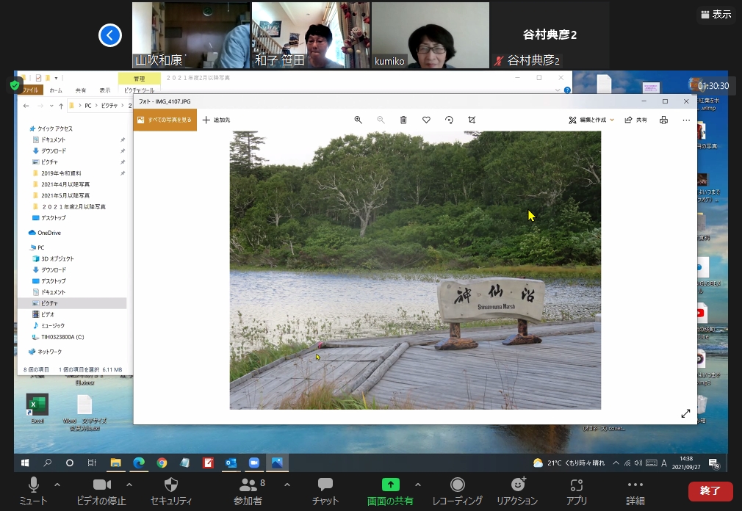The image size is (742, 511).
Task: Click すべての写真を見る button
Action: [165, 120]
